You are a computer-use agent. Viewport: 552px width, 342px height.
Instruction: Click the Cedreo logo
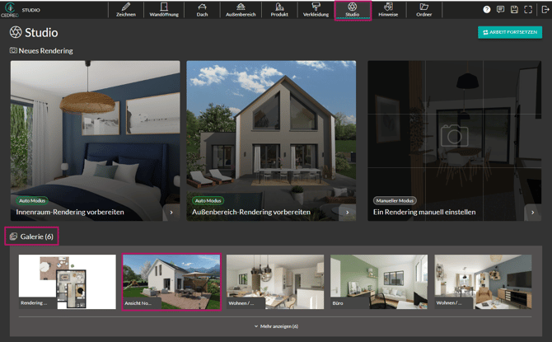(x=10, y=10)
